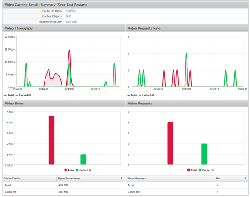Click green Cache Hit swatch in Video Requests legend
This screenshot has width=250, height=197.
(x=200, y=170)
